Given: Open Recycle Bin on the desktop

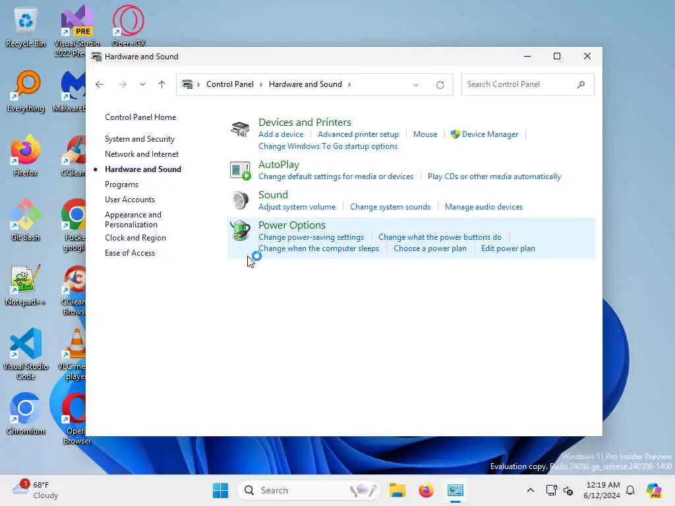Looking at the screenshot, I should coord(26,27).
